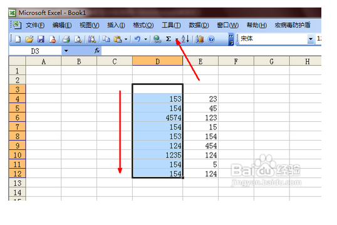Undo the last action

coord(137,39)
